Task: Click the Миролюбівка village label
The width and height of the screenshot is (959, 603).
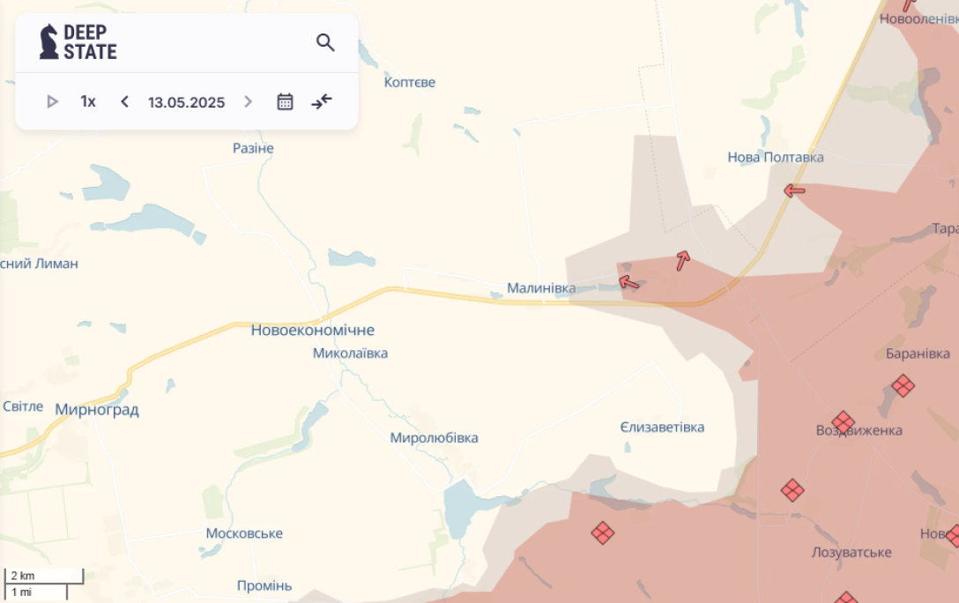Action: tap(434, 438)
